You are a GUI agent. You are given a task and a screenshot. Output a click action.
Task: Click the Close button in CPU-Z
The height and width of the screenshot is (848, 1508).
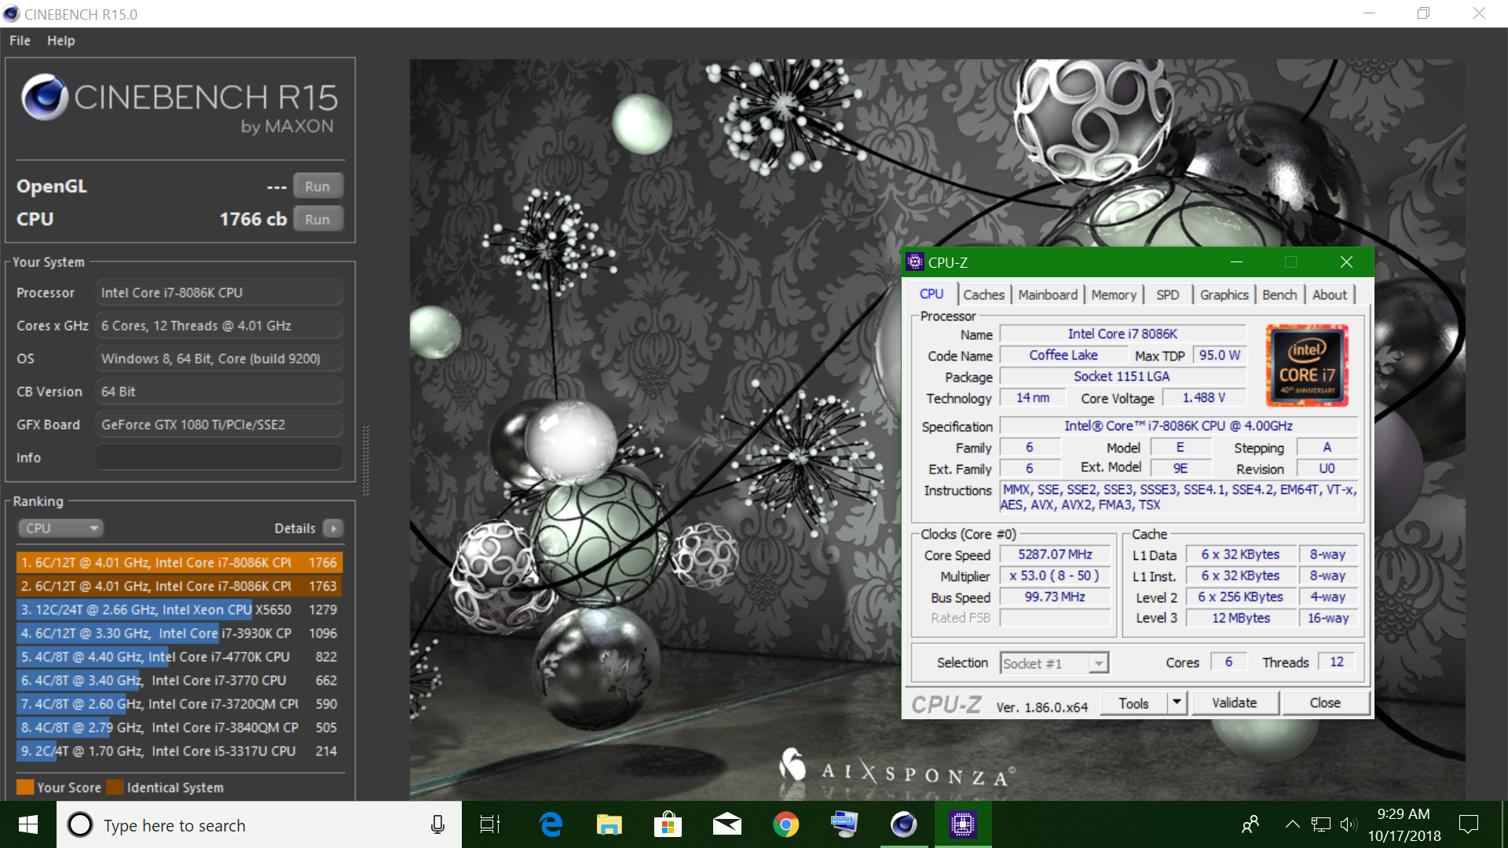click(1325, 704)
